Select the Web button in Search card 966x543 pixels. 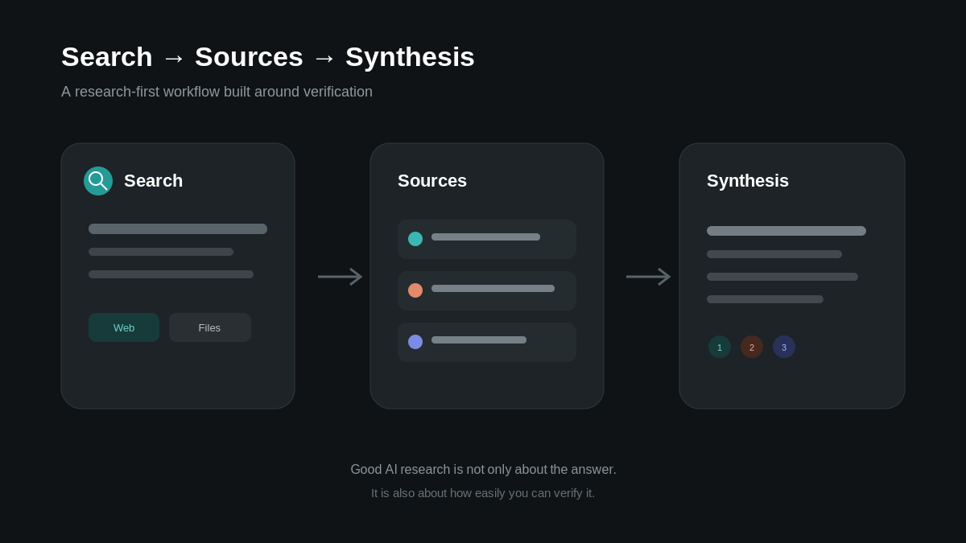coord(124,327)
